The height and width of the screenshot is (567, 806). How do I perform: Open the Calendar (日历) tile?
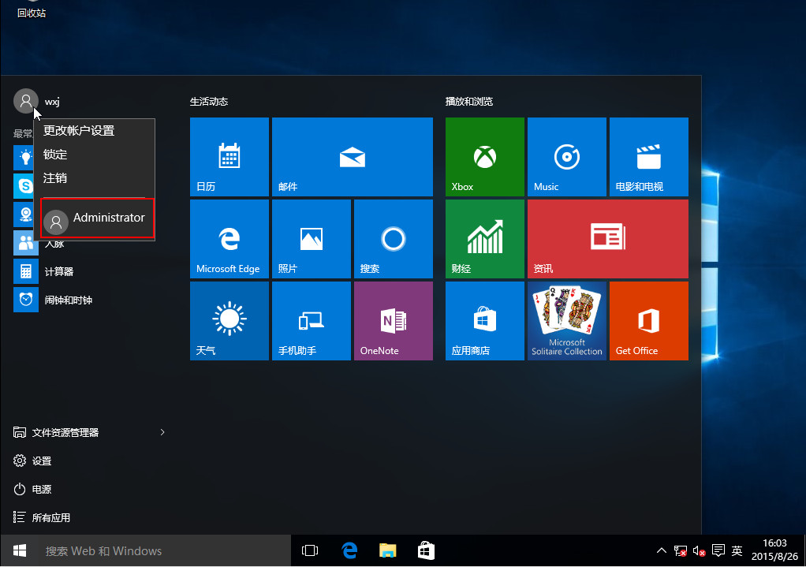tap(229, 157)
